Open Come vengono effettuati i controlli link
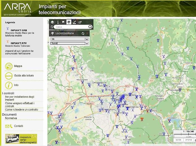Screen dimensions: 196x146 [20, 105]
